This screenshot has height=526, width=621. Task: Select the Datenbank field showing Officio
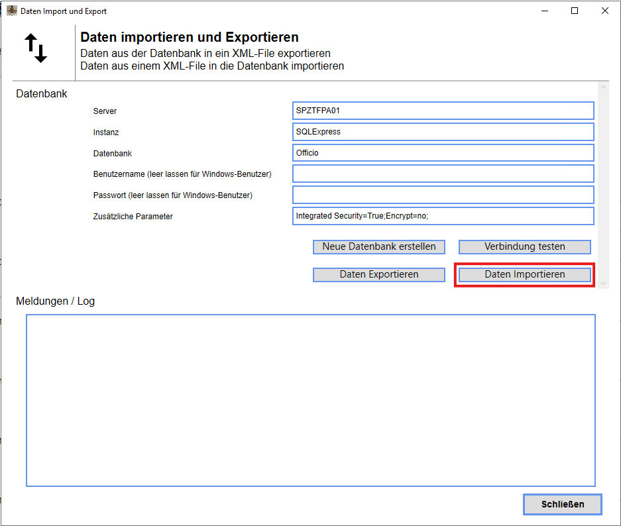pos(443,153)
